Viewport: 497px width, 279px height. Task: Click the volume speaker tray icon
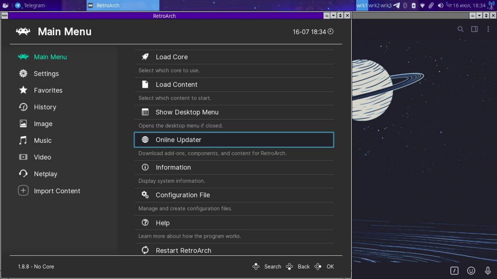point(440,5)
